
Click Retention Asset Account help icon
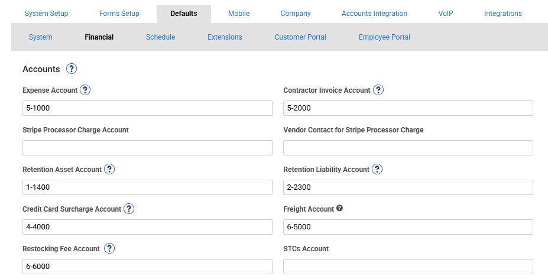pyautogui.click(x=109, y=170)
